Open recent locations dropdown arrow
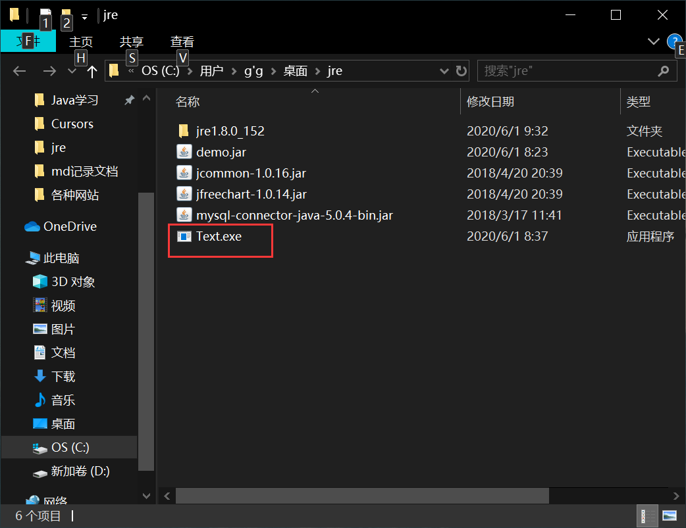This screenshot has width=686, height=528. coord(72,71)
